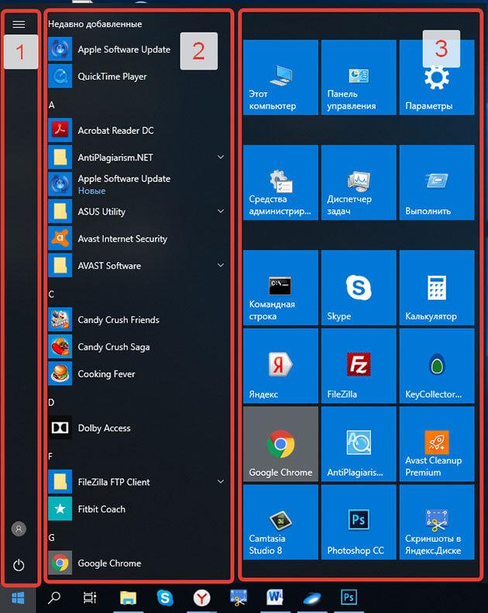
Task: Click the letter G group header
Action: (x=52, y=538)
